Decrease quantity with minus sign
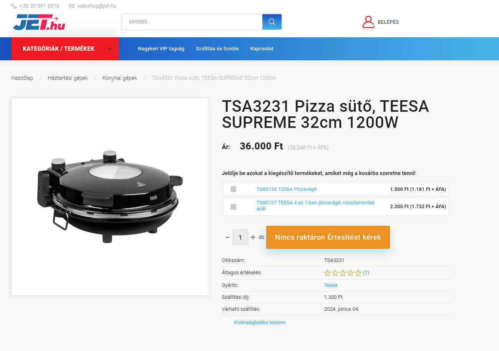 tap(227, 237)
